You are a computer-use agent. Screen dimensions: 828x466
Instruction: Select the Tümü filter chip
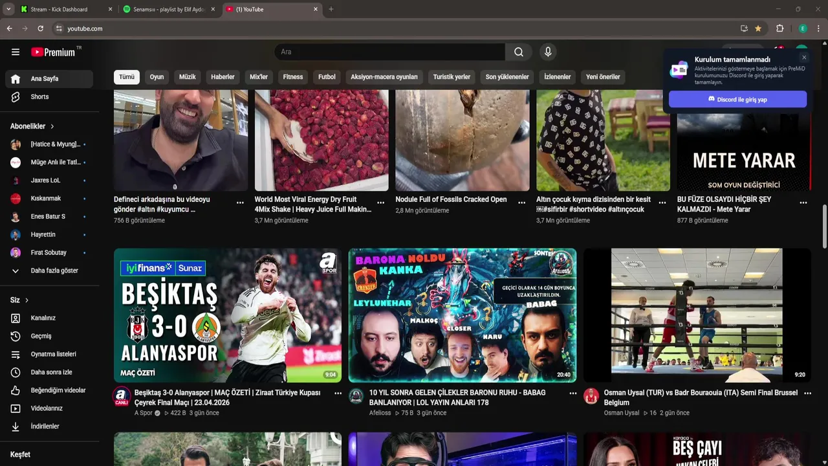(x=127, y=76)
